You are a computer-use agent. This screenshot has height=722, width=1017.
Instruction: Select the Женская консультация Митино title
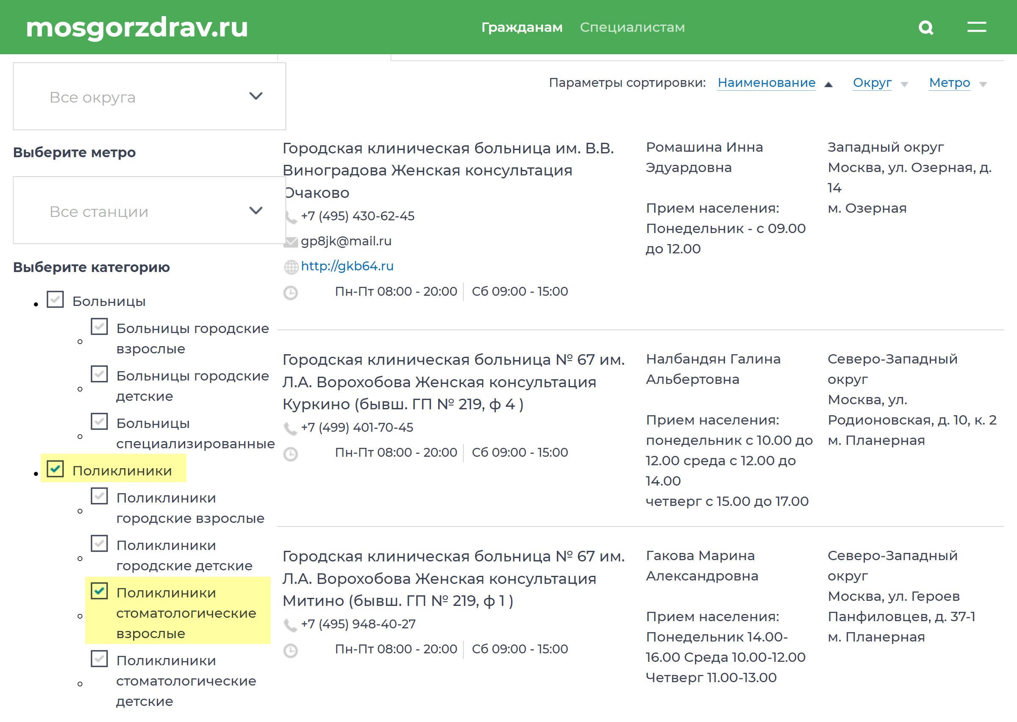[454, 578]
